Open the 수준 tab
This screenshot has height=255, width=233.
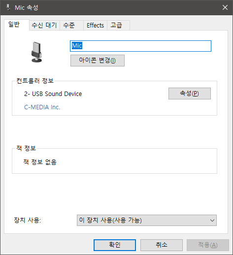(71, 25)
